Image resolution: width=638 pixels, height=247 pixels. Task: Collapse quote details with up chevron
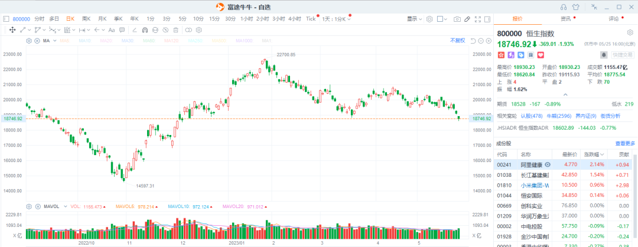tap(565, 95)
